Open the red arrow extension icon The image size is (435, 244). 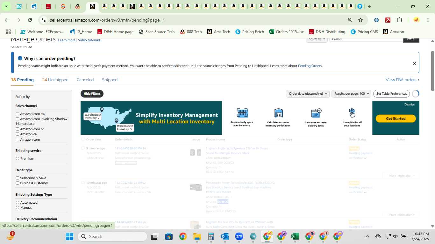[388, 20]
